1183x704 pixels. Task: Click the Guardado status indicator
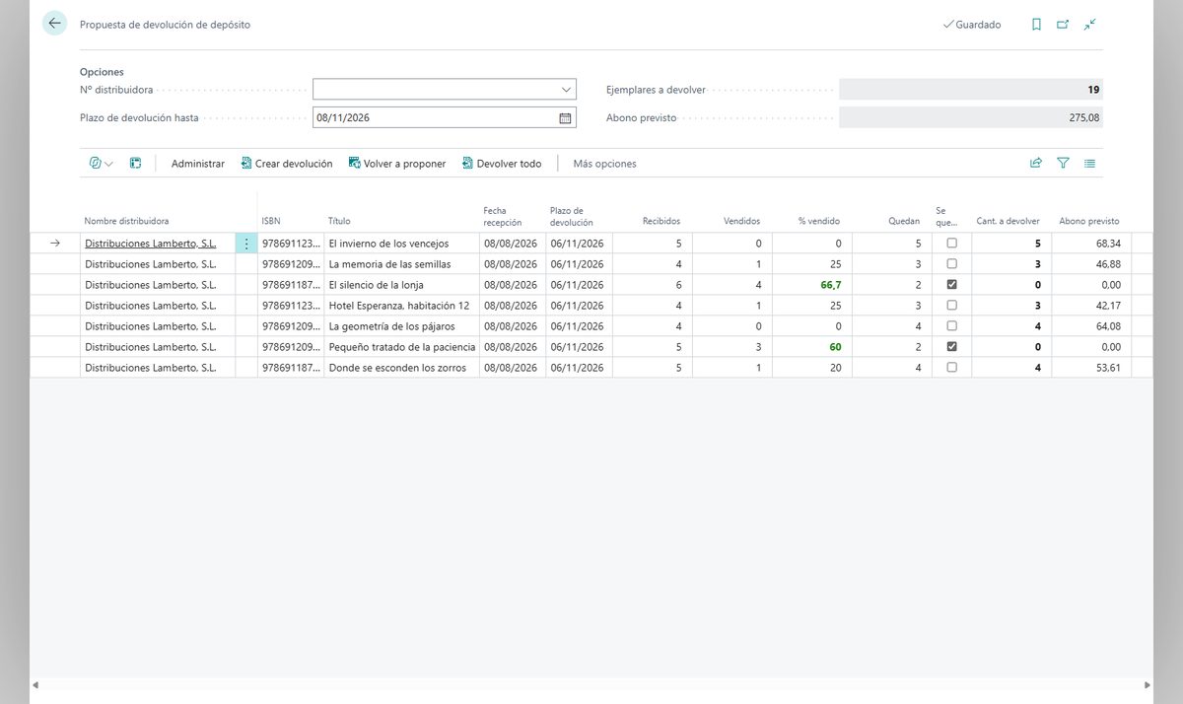(972, 25)
